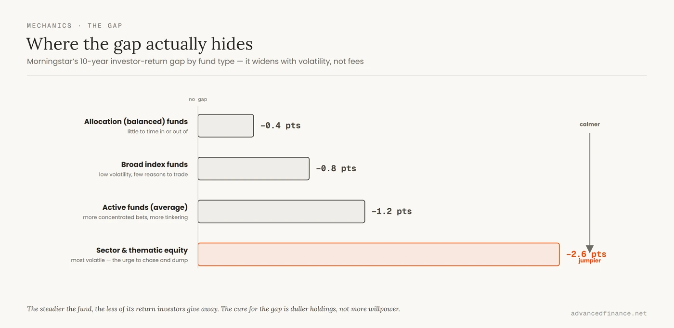The height and width of the screenshot is (328, 674).
Task: Select the Broad index funds bar
Action: tap(254, 169)
